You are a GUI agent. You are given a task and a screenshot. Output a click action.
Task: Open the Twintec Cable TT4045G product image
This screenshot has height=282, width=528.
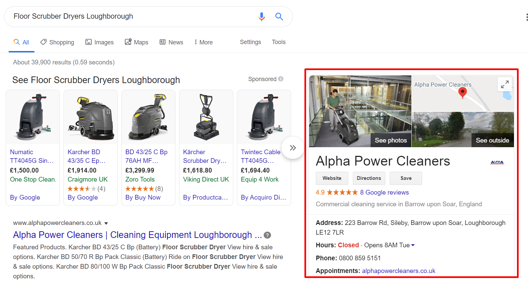pos(264,117)
